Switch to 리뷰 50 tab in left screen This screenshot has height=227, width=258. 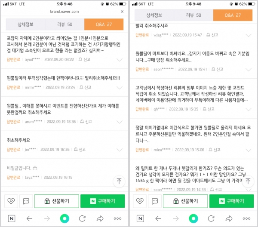64,25
